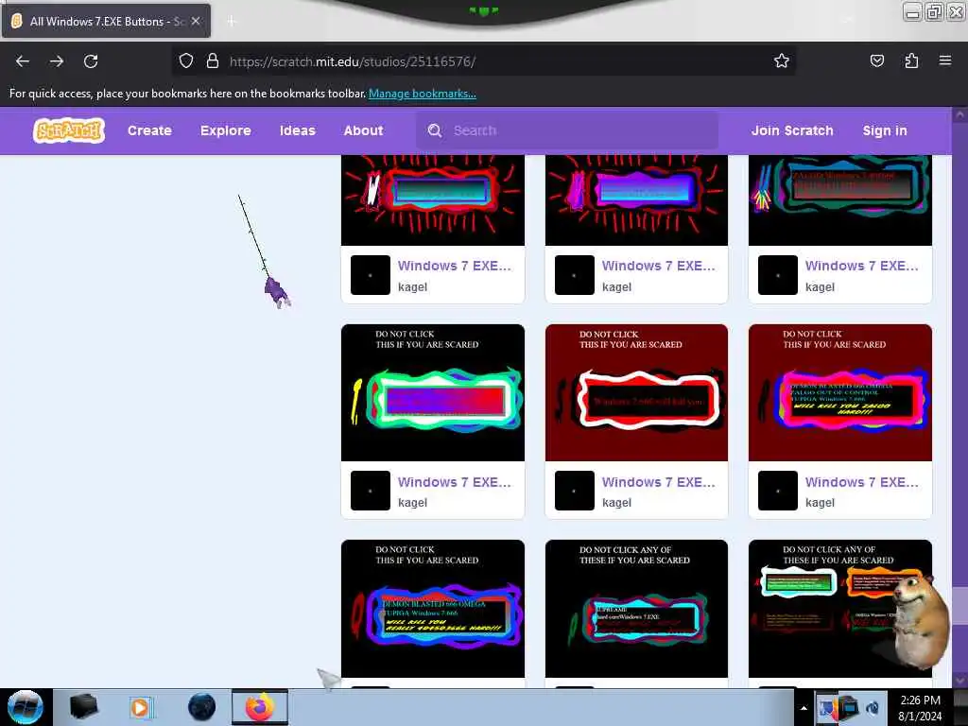Image resolution: width=968 pixels, height=726 pixels.
Task: Open the Firefox extensions puzzle icon
Action: (x=911, y=60)
